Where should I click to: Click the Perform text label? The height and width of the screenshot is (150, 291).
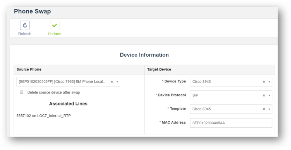(x=54, y=34)
